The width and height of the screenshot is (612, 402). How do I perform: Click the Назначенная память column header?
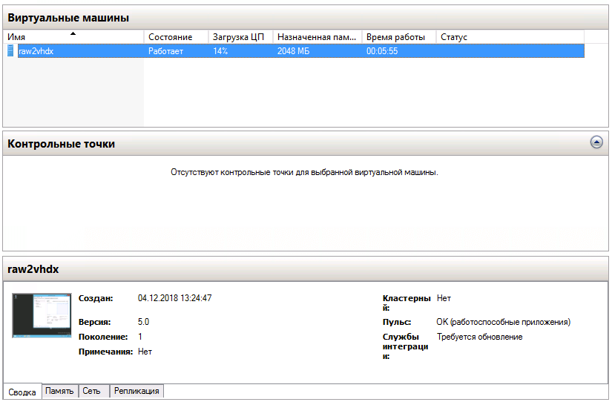pos(317,37)
